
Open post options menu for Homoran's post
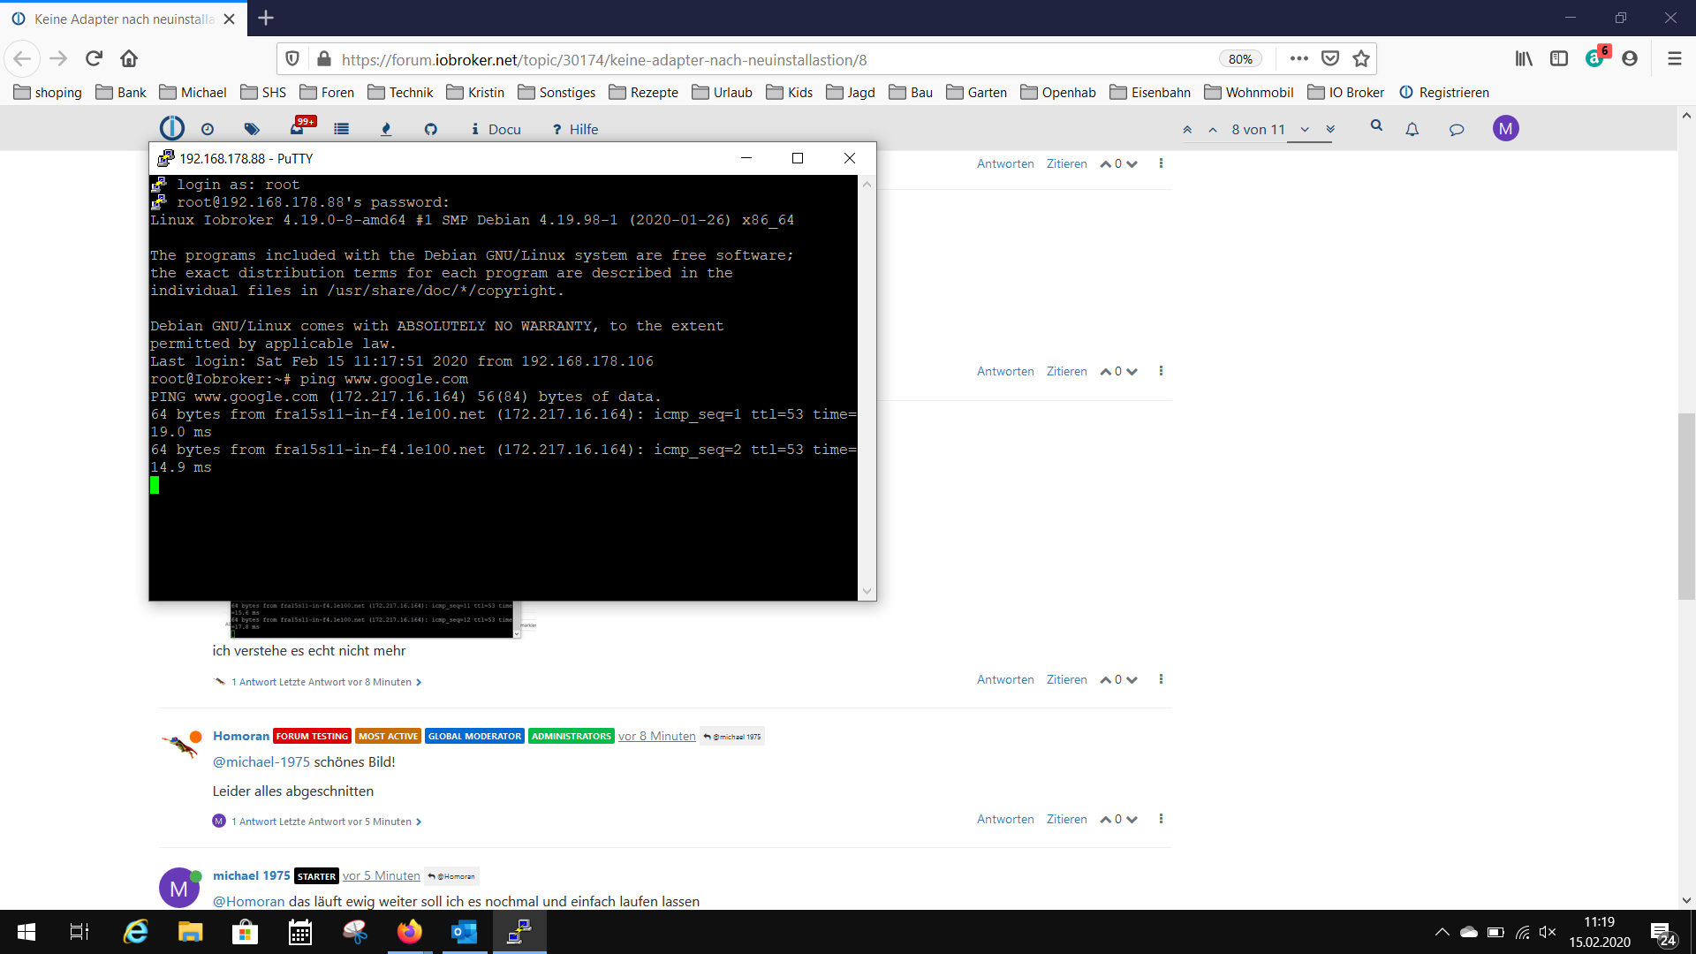[1161, 819]
